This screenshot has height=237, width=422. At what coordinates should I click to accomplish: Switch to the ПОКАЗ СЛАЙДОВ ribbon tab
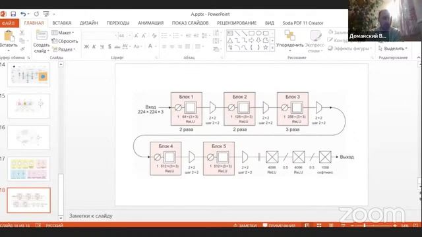(191, 23)
